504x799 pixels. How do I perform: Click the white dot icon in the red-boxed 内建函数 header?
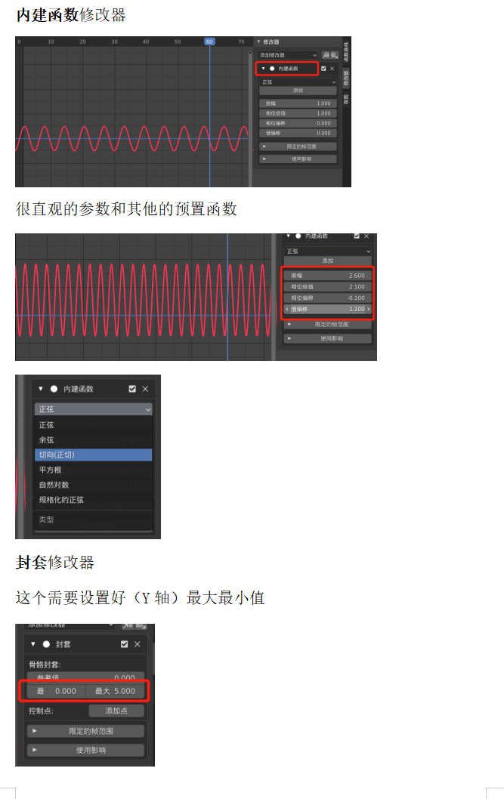click(272, 68)
